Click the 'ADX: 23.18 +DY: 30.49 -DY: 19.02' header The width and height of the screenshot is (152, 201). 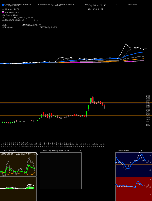[x=20, y=154]
